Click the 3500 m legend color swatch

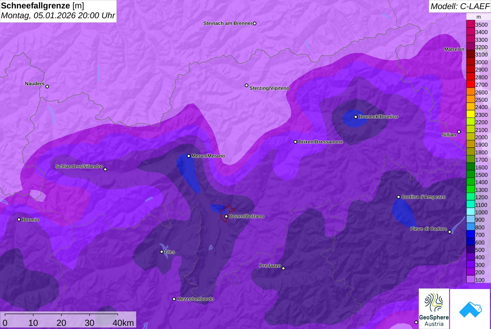471,25
